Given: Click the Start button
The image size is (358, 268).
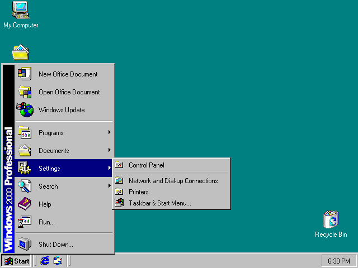Looking at the screenshot, I should tap(16, 261).
